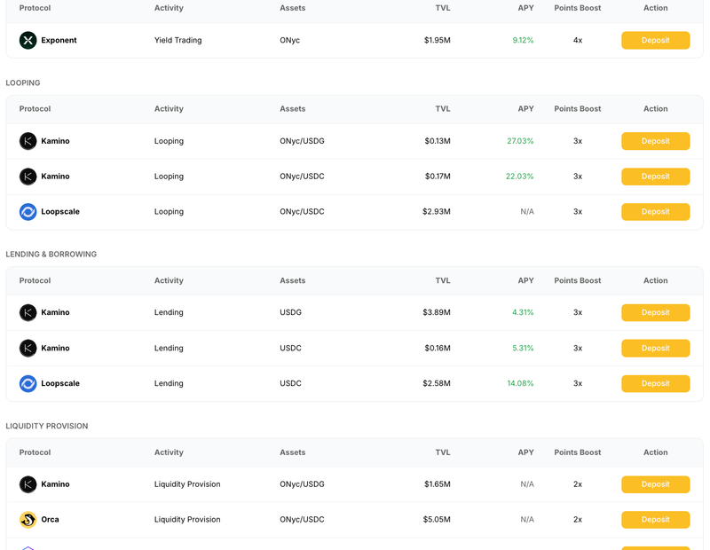Deposit into Loopscale USDC lending at 14.08%

click(655, 383)
